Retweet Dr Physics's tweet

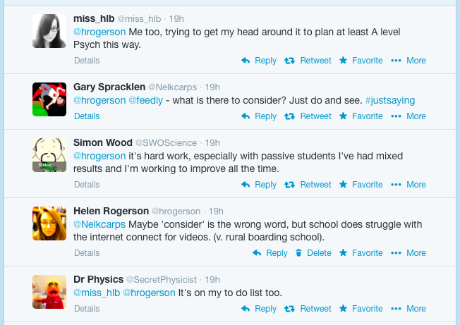coord(308,309)
